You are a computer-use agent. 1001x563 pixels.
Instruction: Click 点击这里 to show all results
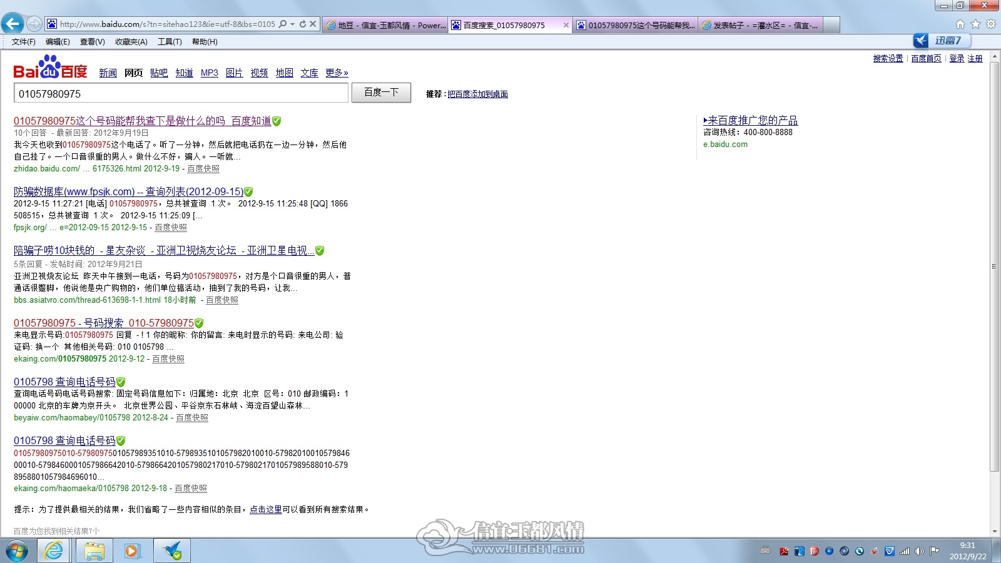click(x=266, y=509)
